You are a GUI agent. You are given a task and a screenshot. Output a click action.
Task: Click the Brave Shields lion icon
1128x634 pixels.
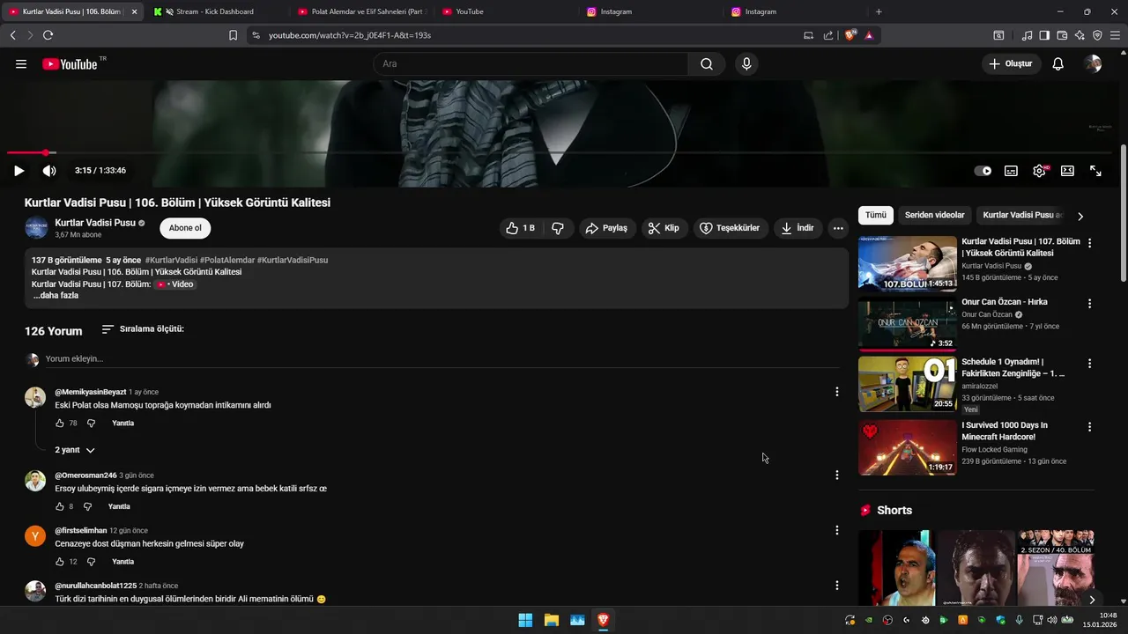850,35
